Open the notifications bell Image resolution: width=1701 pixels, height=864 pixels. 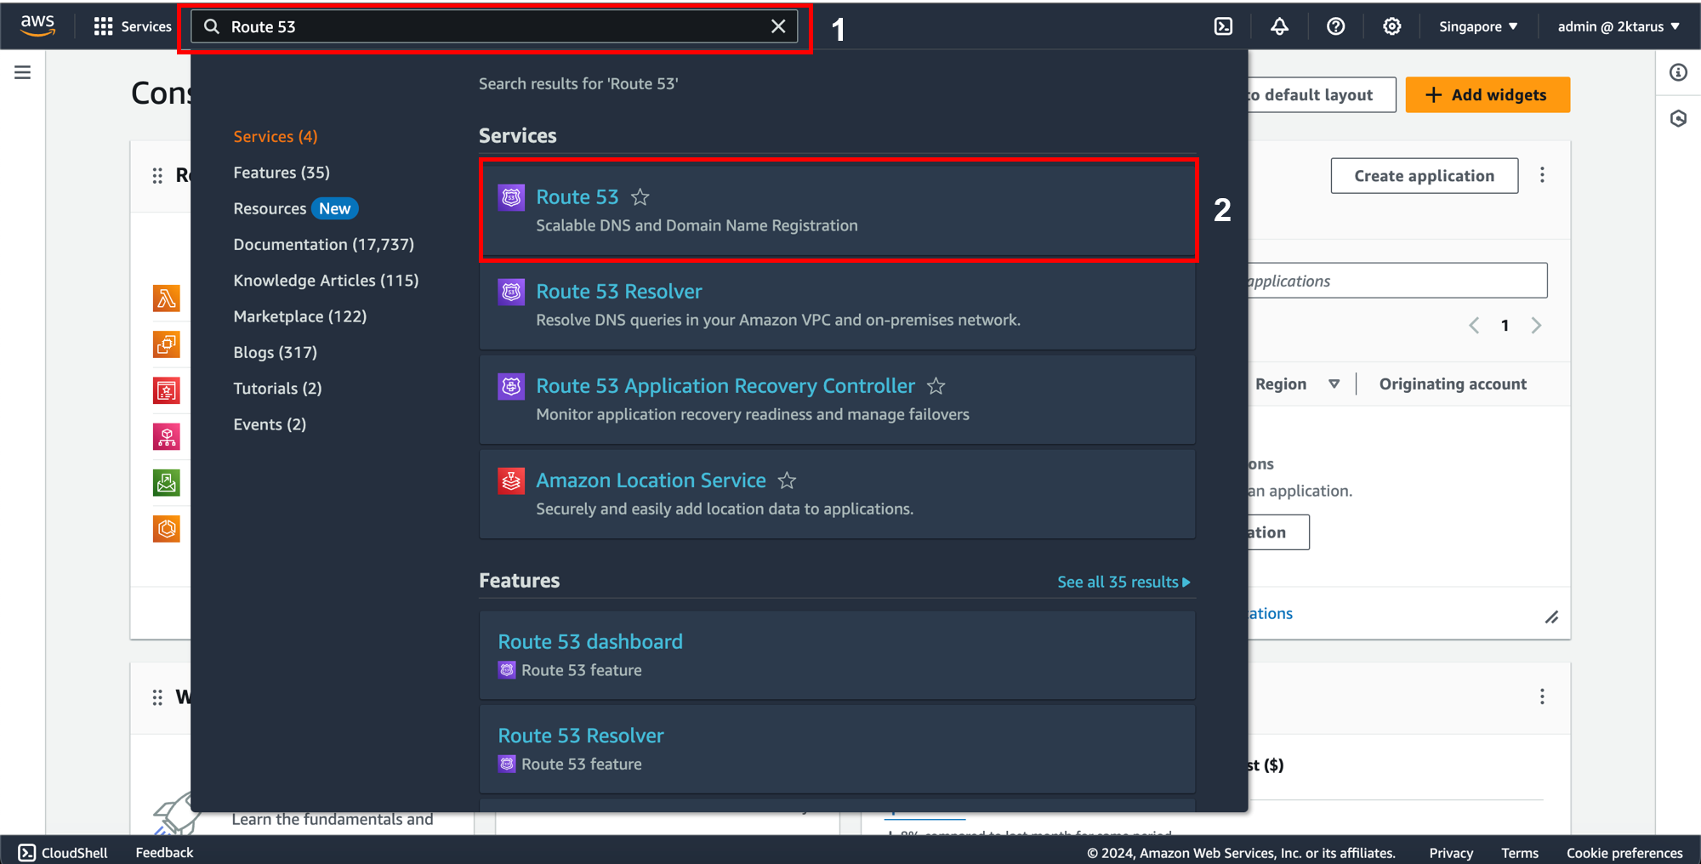click(x=1279, y=26)
